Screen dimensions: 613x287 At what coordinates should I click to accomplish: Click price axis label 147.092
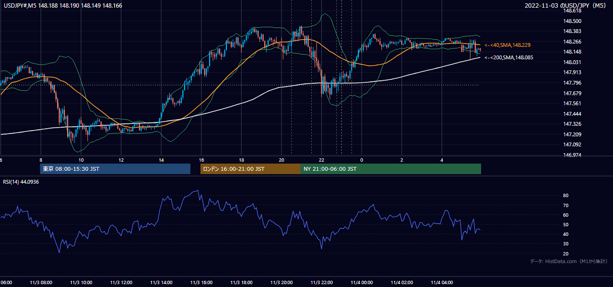573,144
